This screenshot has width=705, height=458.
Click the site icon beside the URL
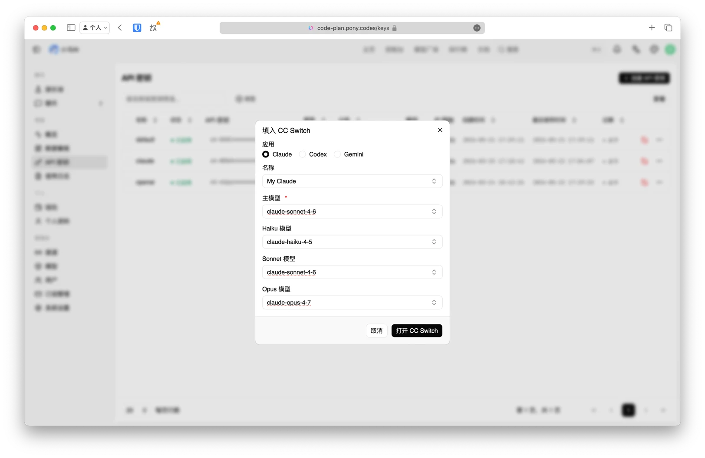coord(311,28)
